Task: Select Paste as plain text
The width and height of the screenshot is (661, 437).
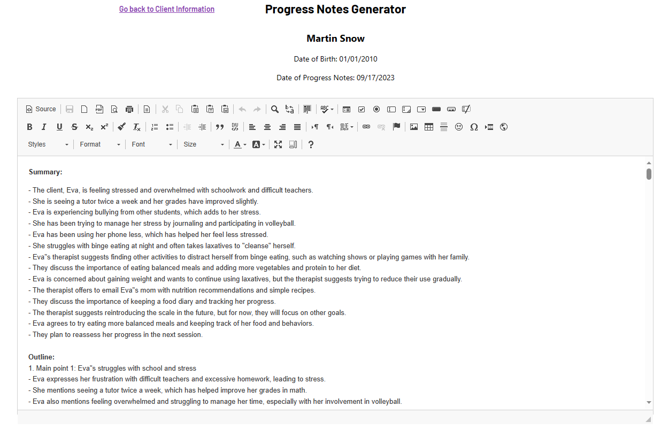Action: coord(210,109)
